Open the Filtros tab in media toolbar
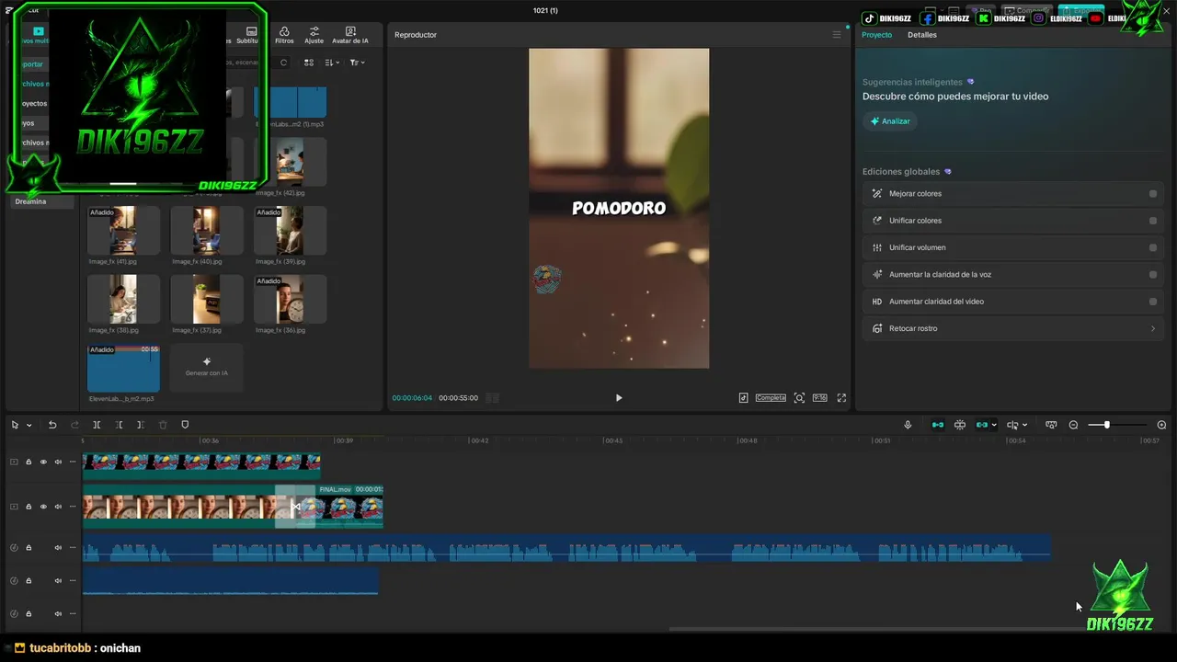 [284, 35]
